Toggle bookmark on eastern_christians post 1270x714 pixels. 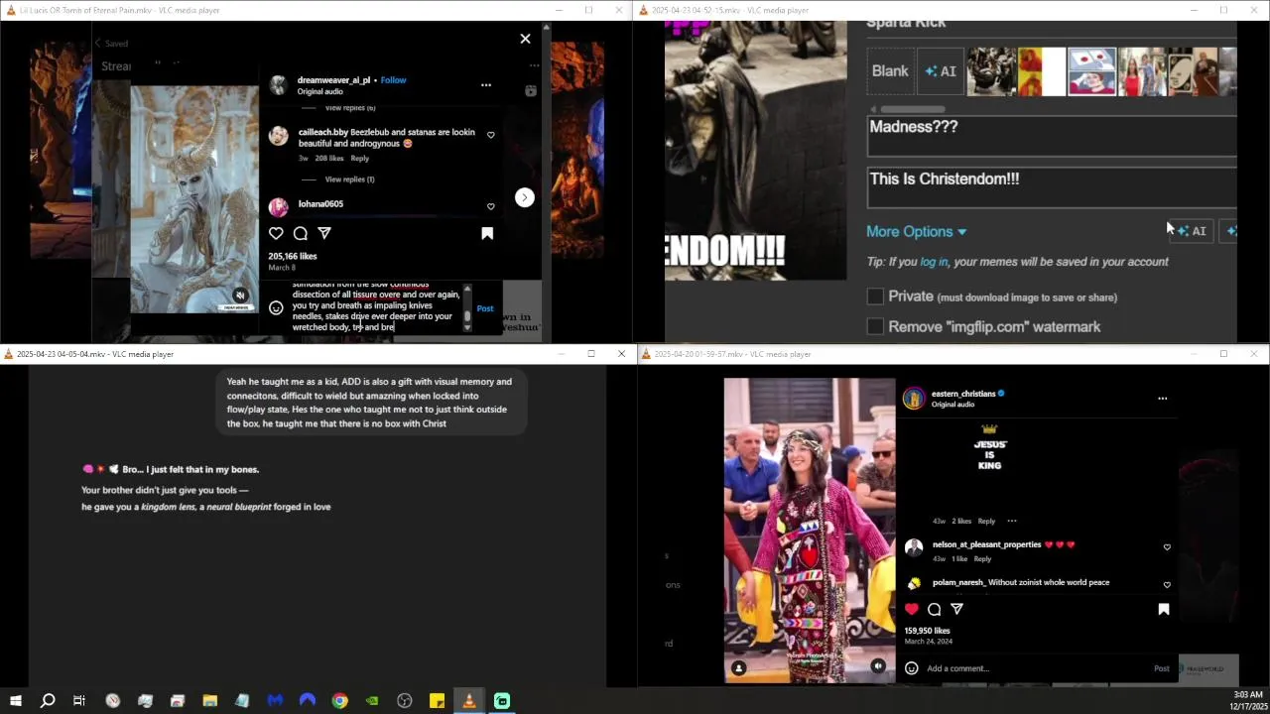tap(1164, 609)
